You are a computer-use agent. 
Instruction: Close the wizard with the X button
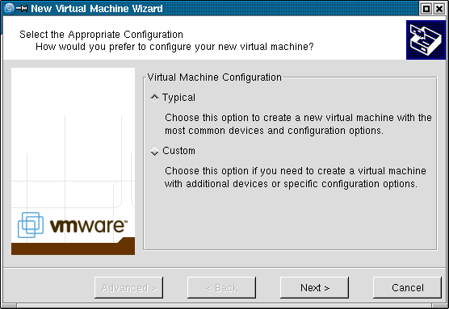point(439,9)
